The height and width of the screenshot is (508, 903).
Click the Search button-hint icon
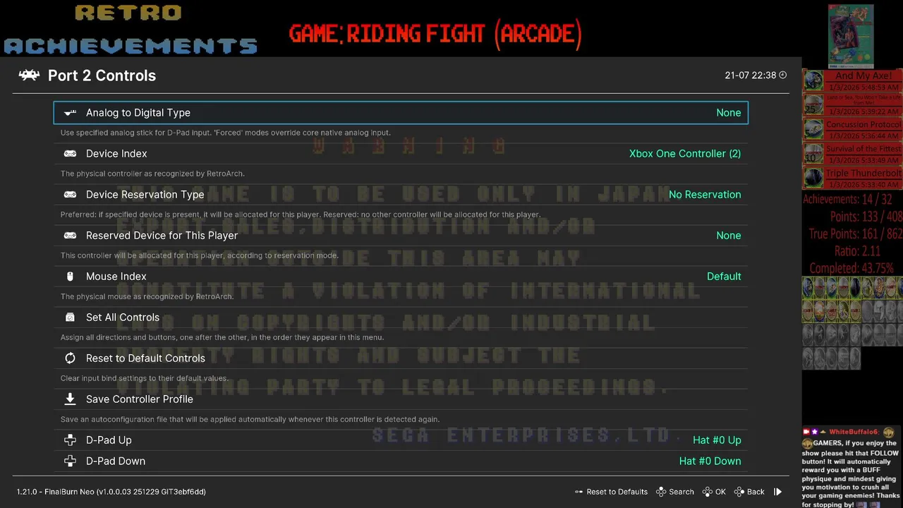(661, 492)
